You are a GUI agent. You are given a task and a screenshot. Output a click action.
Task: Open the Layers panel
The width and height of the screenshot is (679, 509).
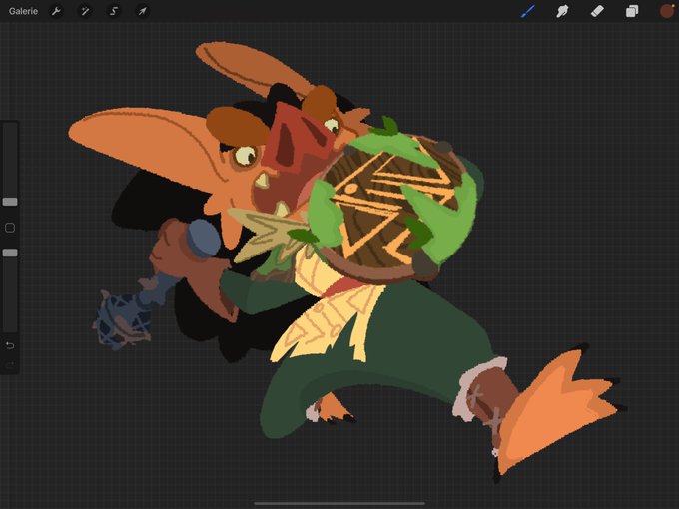click(x=632, y=11)
